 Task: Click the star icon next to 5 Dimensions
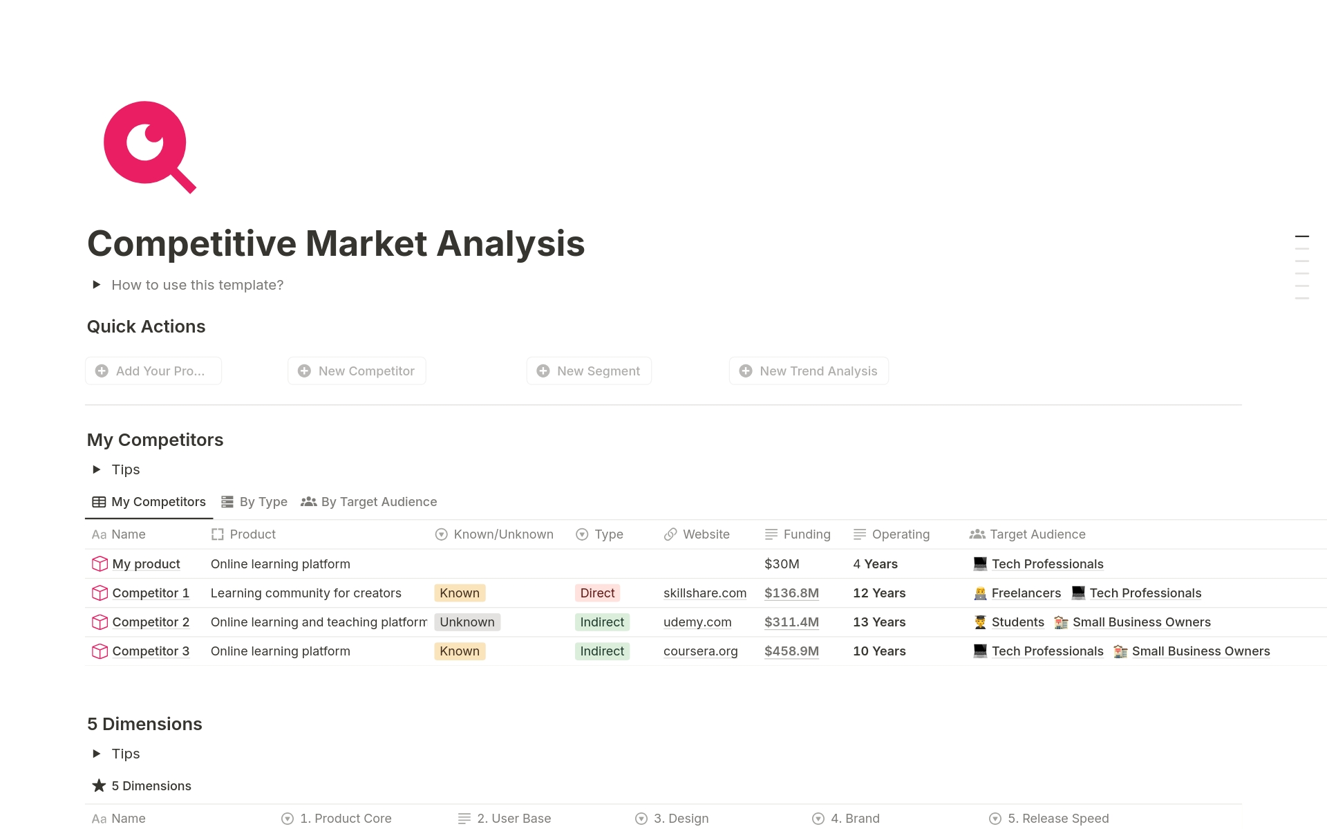pos(98,785)
